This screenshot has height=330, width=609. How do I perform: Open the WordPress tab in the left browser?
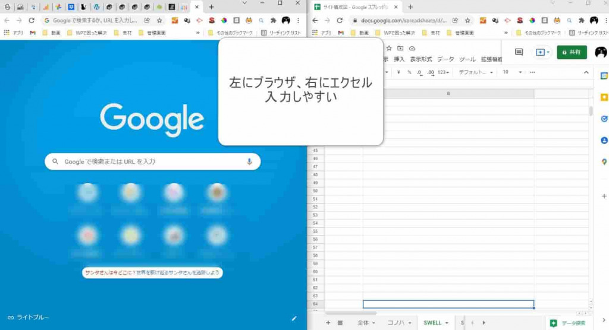coord(96,7)
